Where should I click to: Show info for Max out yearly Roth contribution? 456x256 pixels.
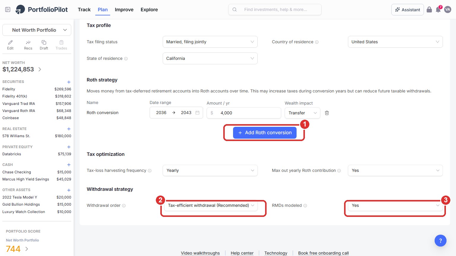pos(339,171)
